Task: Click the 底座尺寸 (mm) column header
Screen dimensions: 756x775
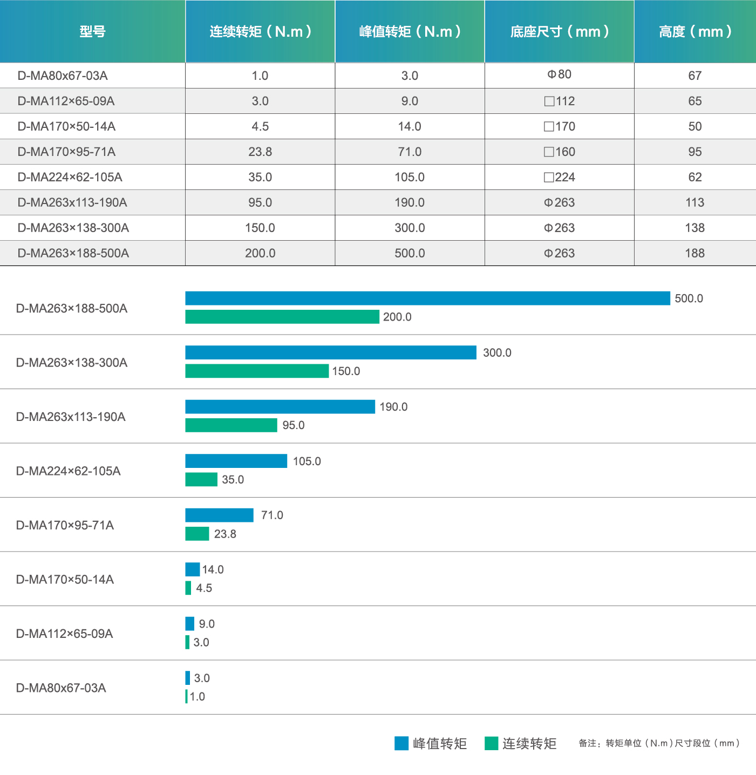Action: tap(559, 31)
